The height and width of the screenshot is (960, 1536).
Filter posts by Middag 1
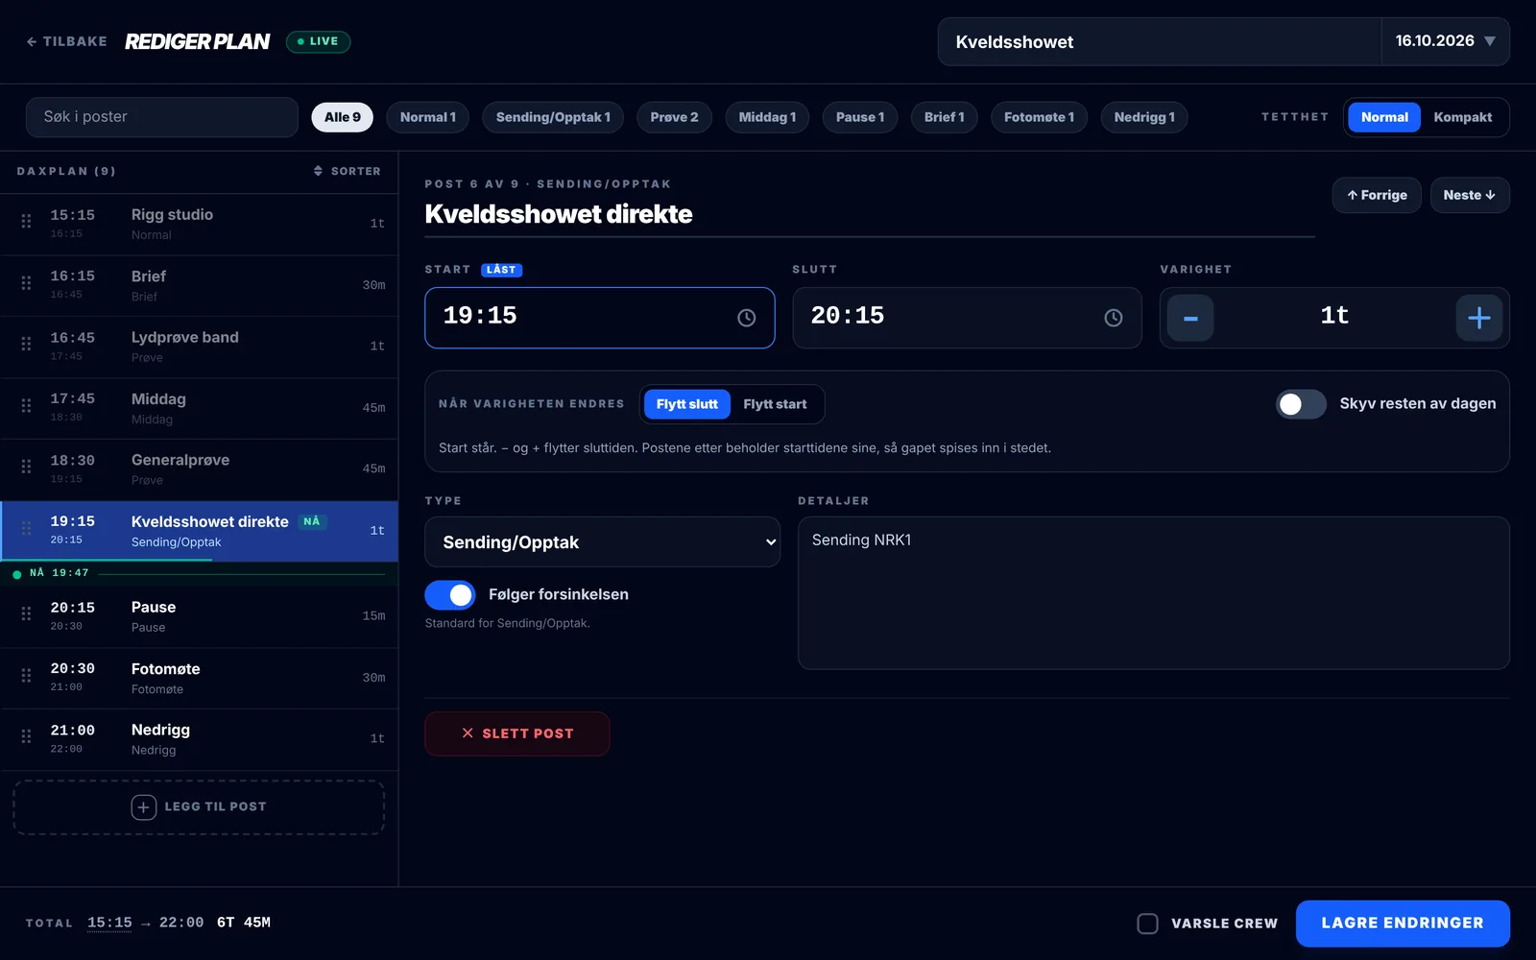point(767,117)
